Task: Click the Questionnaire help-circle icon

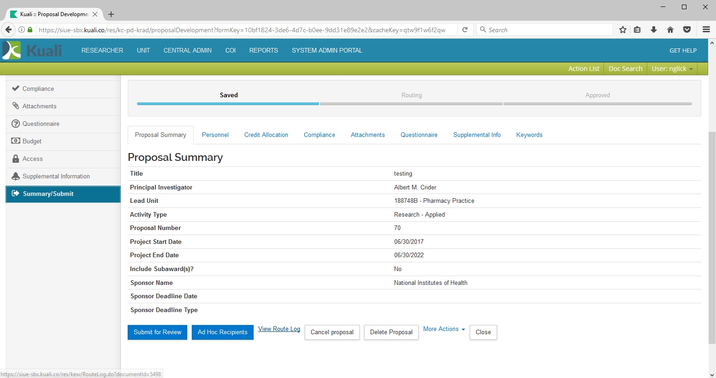Action: 16,124
